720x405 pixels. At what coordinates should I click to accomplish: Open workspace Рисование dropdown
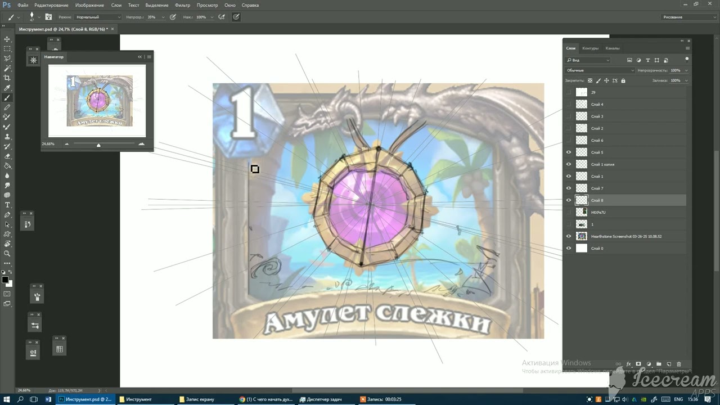pyautogui.click(x=688, y=17)
